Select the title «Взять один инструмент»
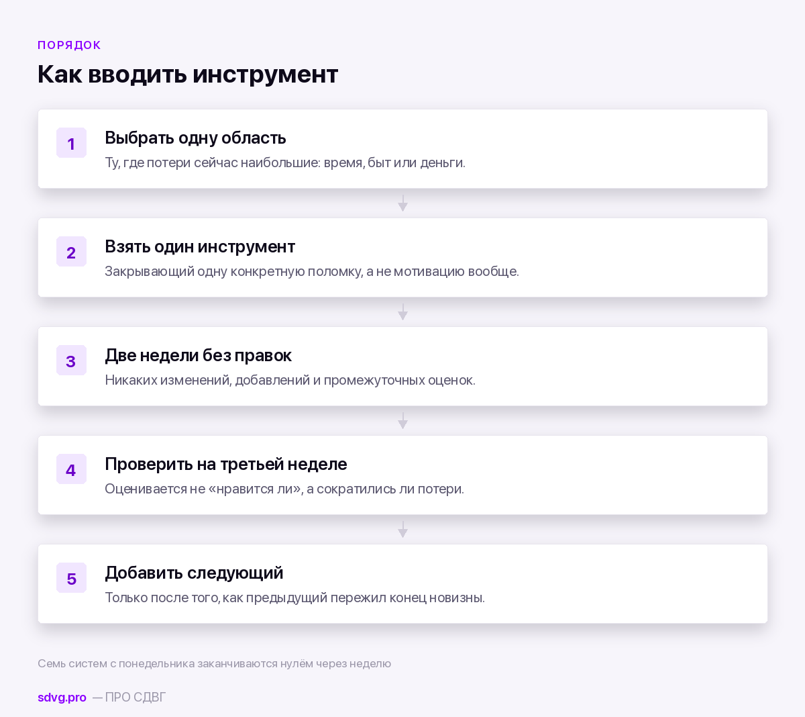The image size is (805, 717). [200, 246]
